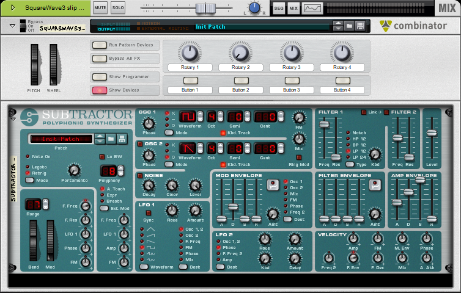Click the Combinator Init Patch name display
The width and height of the screenshot is (461, 293).
[x=262, y=27]
